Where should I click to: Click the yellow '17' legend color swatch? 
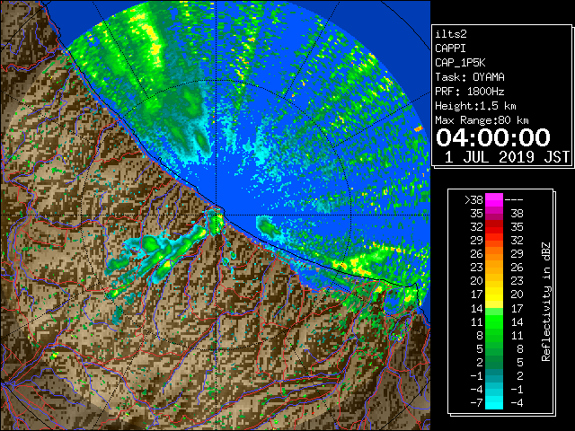pyautogui.click(x=494, y=295)
